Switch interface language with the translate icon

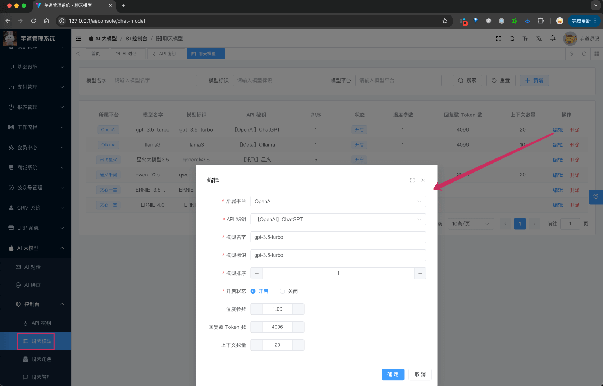[539, 38]
